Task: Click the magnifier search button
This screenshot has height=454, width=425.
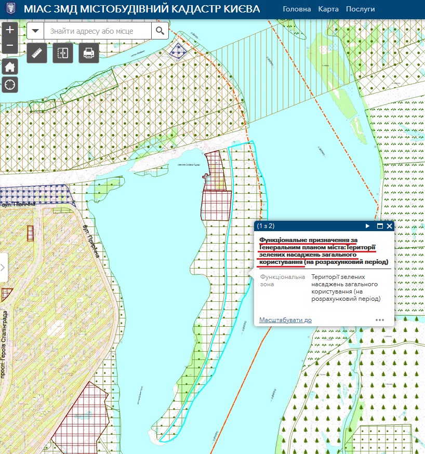Action: 160,31
